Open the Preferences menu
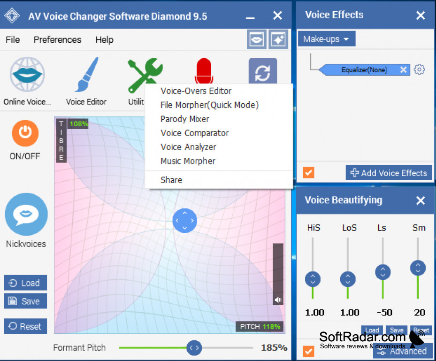 [x=57, y=39]
